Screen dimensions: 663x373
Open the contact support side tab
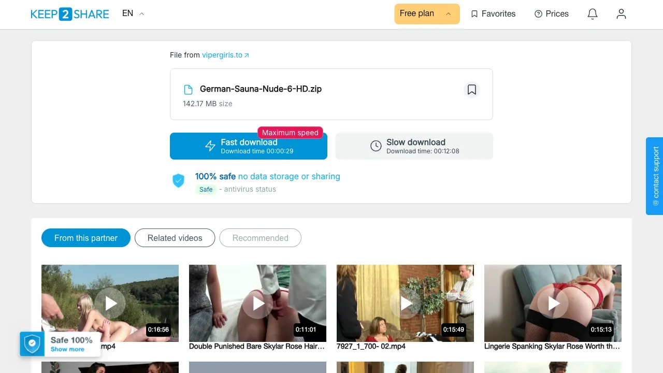click(x=655, y=176)
